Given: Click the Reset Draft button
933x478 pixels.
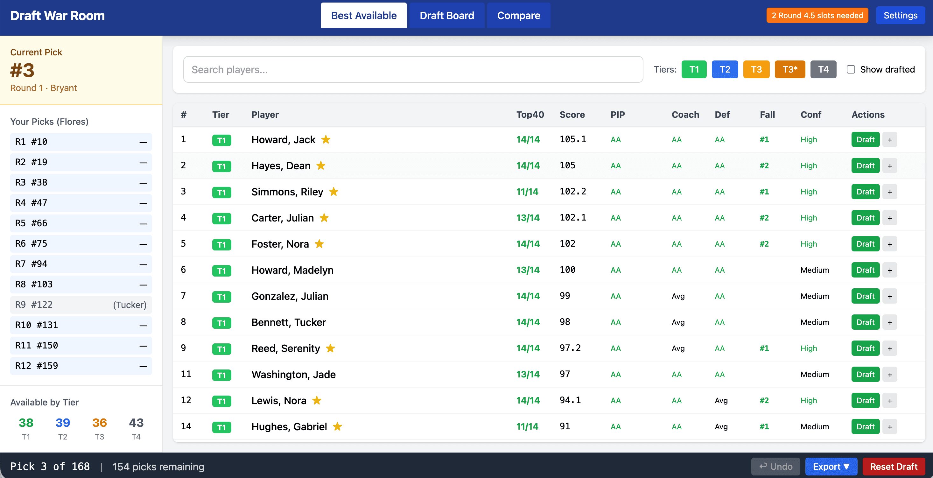Looking at the screenshot, I should [894, 467].
